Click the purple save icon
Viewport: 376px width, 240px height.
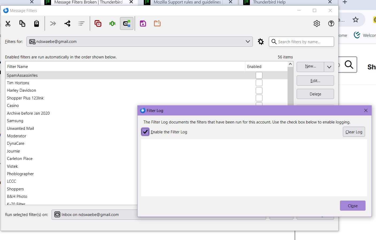point(143,24)
